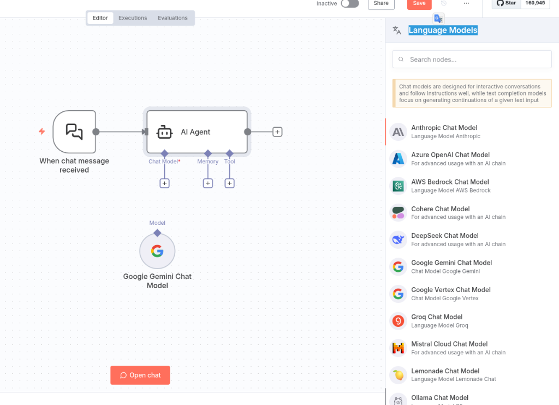Click the Groq Chat Model icon

tap(398, 321)
